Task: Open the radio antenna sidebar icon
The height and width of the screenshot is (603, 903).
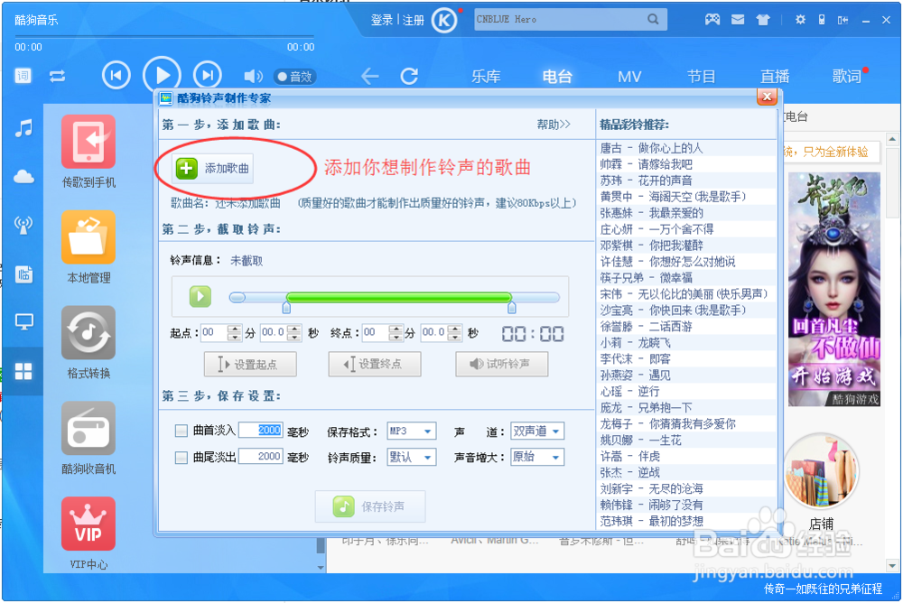Action: [x=23, y=225]
